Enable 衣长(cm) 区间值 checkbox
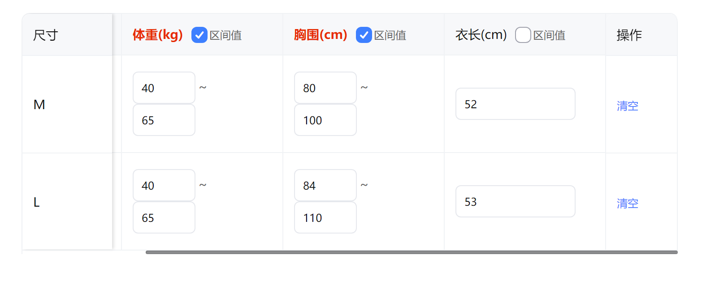702x289 pixels. tap(523, 35)
